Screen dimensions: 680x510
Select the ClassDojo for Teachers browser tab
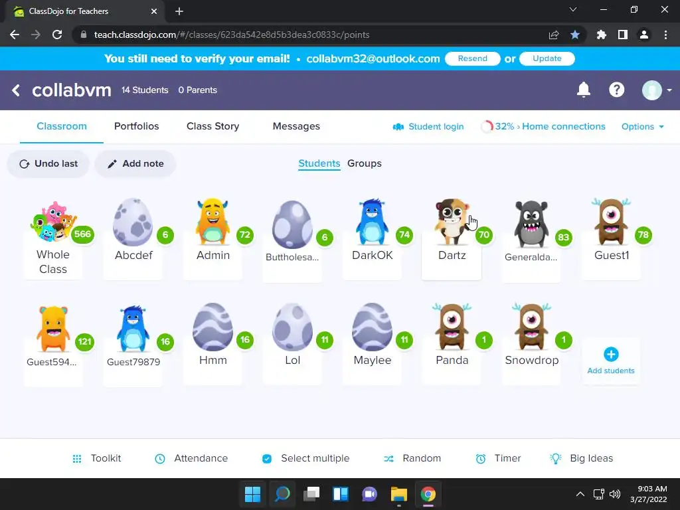click(84, 11)
